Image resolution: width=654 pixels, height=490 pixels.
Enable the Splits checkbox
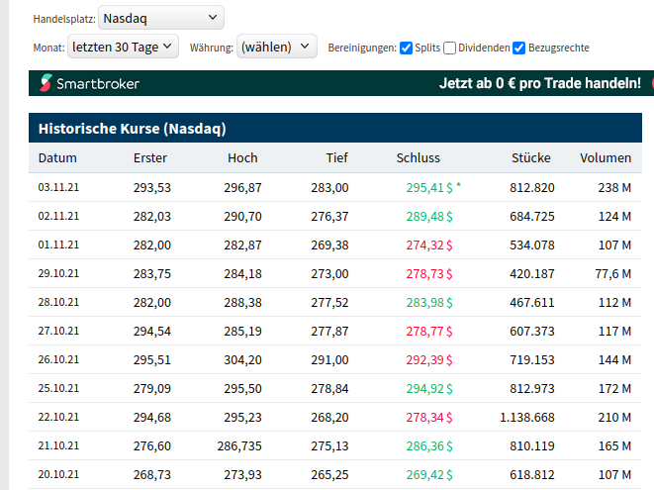tap(407, 48)
